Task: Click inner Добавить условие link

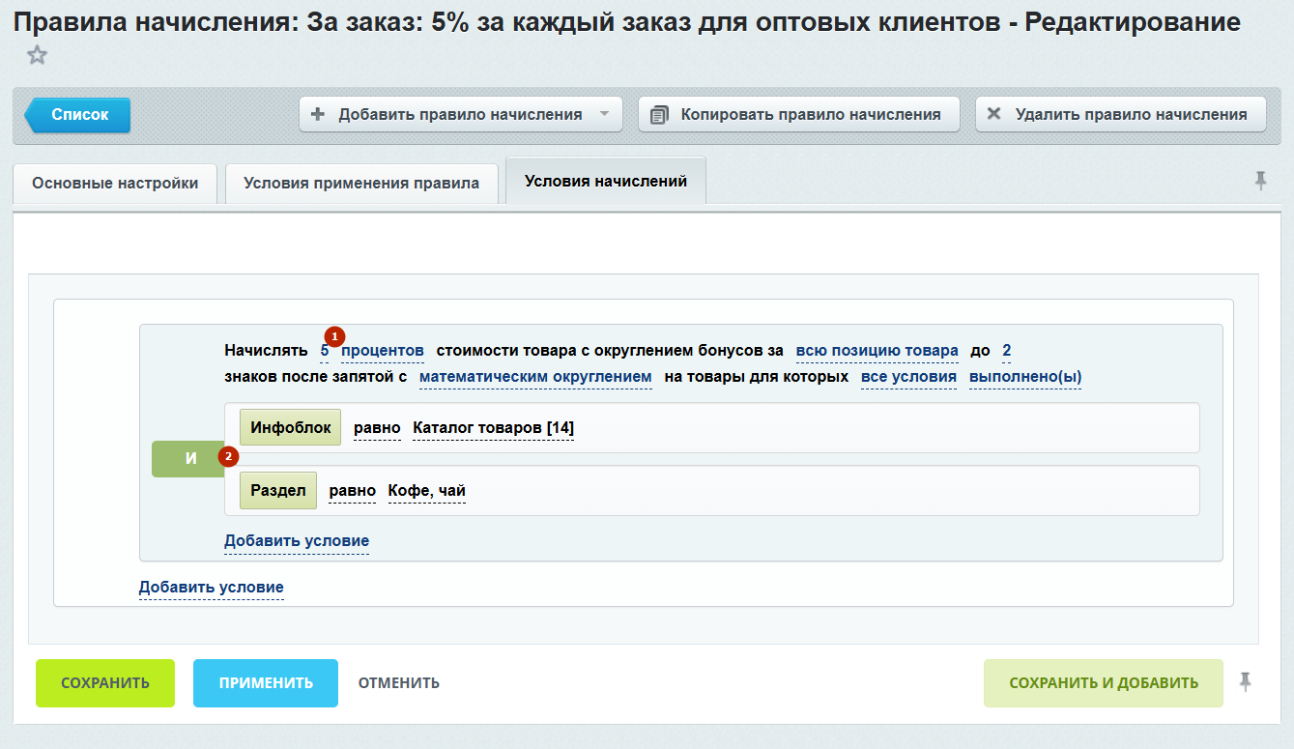Action: (297, 540)
